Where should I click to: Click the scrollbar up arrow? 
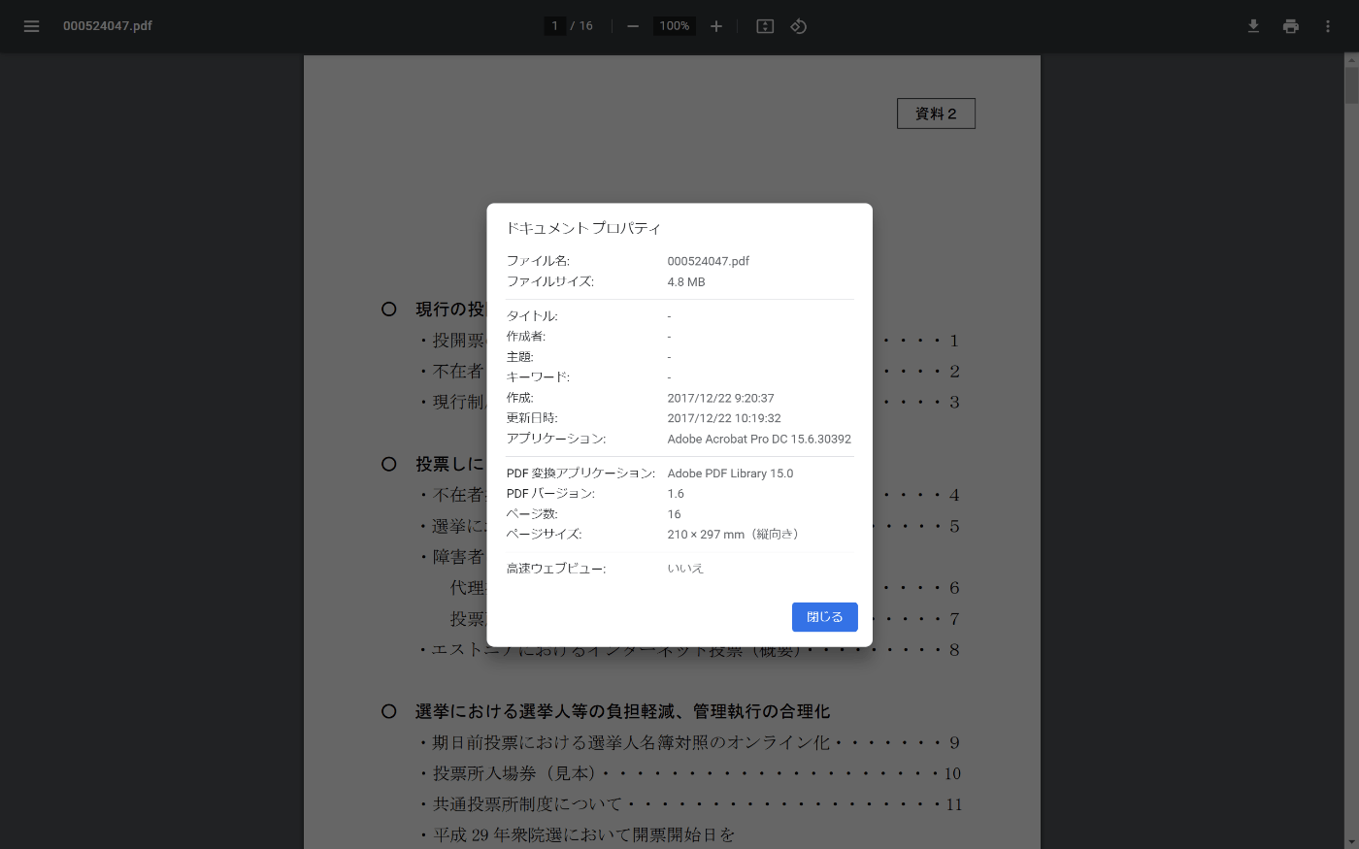[x=1351, y=60]
